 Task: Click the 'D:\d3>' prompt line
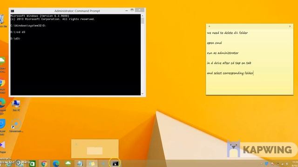[x=15, y=39]
